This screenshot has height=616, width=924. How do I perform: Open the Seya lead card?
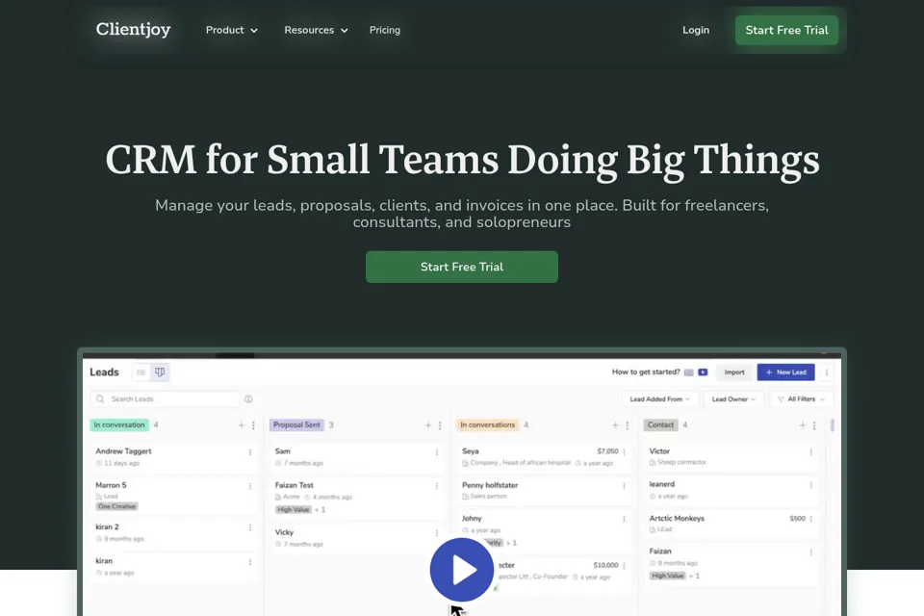(x=543, y=457)
